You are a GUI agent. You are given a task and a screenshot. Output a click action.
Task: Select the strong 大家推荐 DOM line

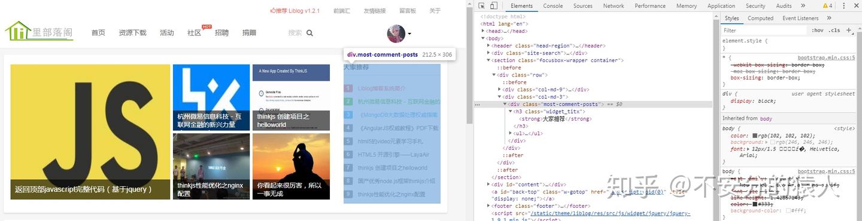click(x=556, y=119)
